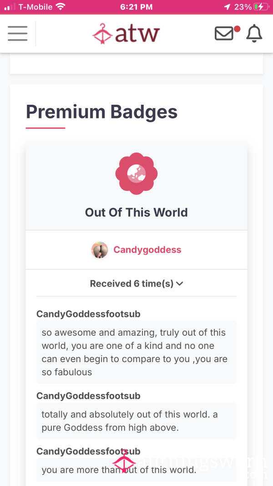Tap the Wi-Fi status icon

(x=61, y=7)
